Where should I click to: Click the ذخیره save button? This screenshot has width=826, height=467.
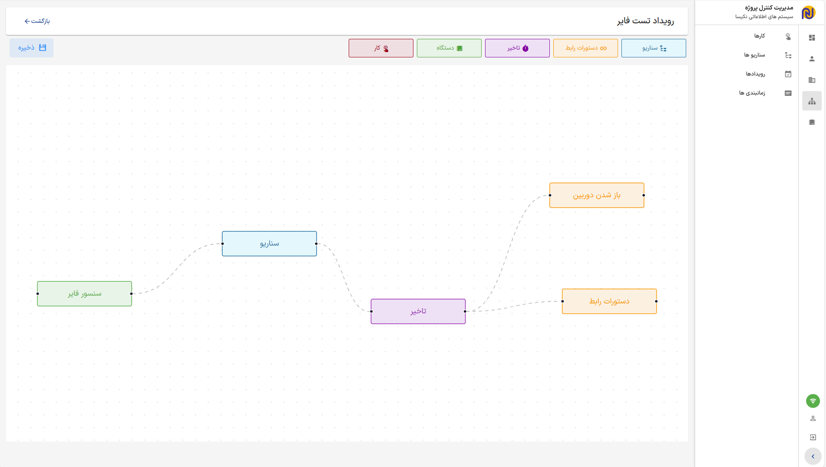(x=32, y=48)
